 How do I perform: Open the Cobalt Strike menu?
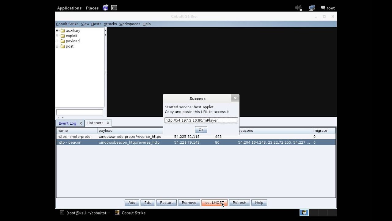67,24
